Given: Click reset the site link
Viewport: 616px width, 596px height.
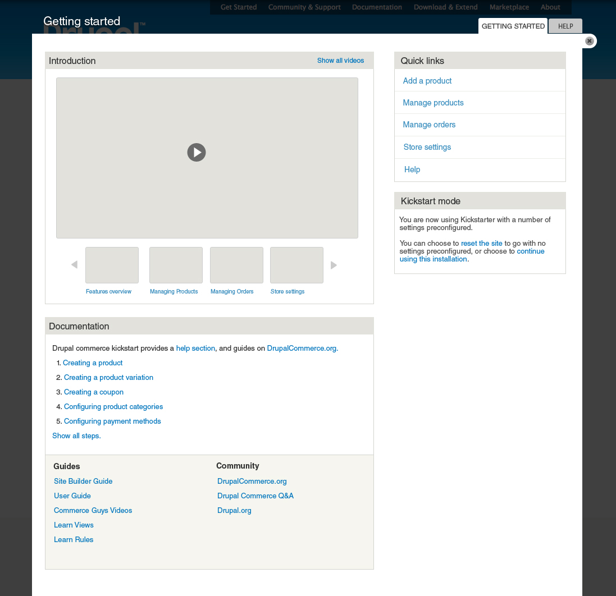Looking at the screenshot, I should coord(481,243).
